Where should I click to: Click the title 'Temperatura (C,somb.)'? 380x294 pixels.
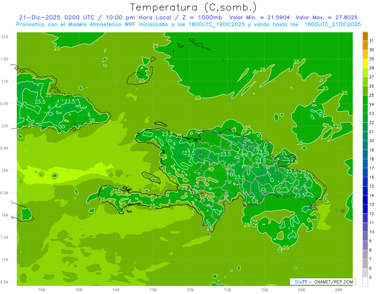(193, 7)
